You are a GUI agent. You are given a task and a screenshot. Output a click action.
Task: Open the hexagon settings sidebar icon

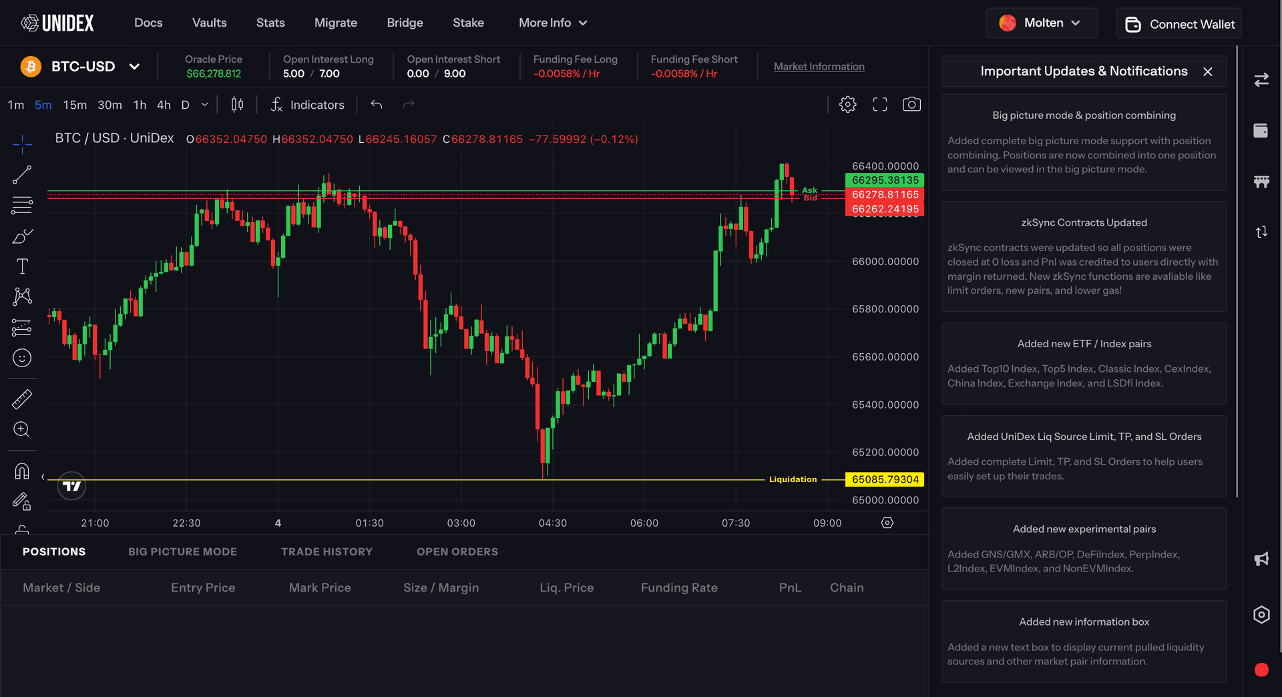coord(1261,614)
